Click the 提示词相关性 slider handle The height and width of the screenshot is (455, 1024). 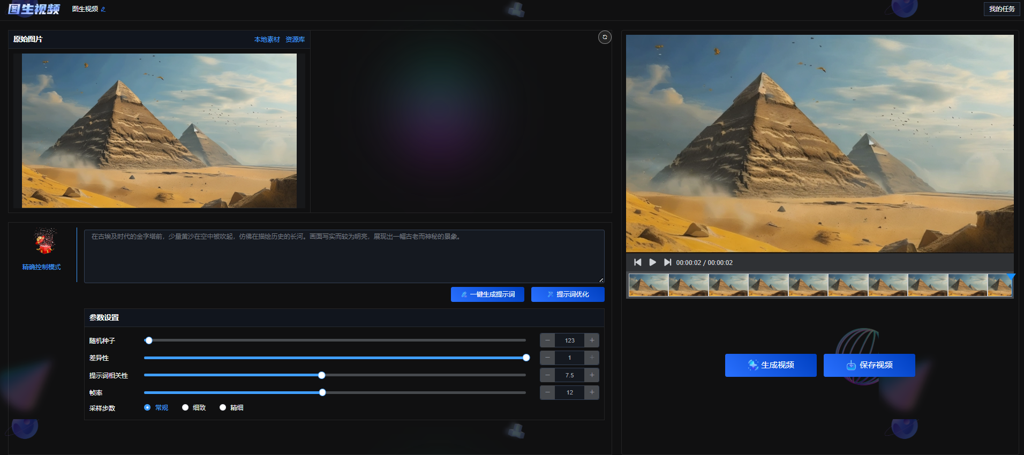321,375
